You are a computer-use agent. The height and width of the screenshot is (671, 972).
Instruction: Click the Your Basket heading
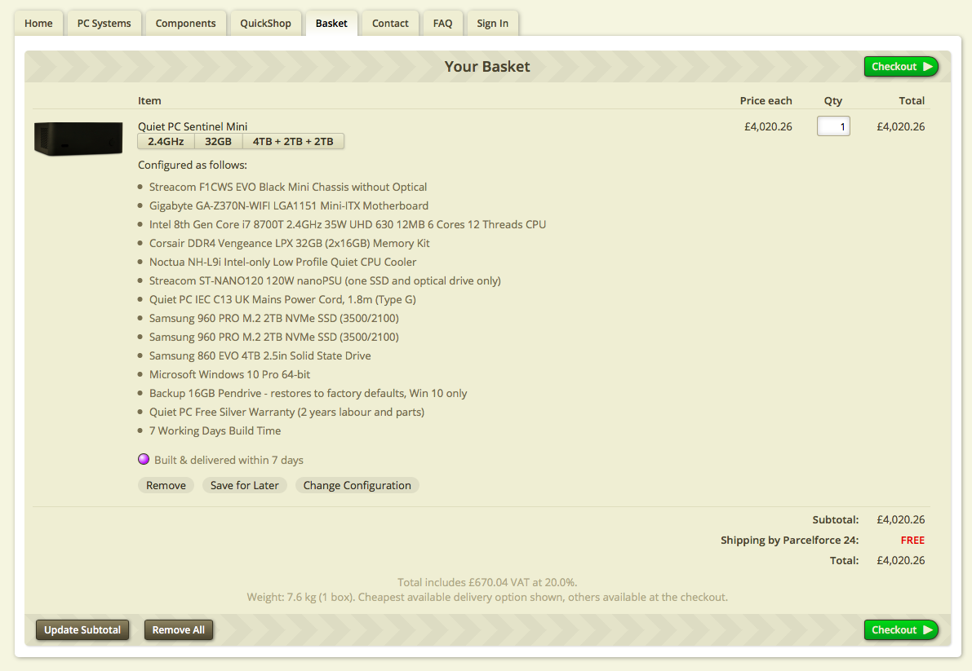(x=487, y=66)
